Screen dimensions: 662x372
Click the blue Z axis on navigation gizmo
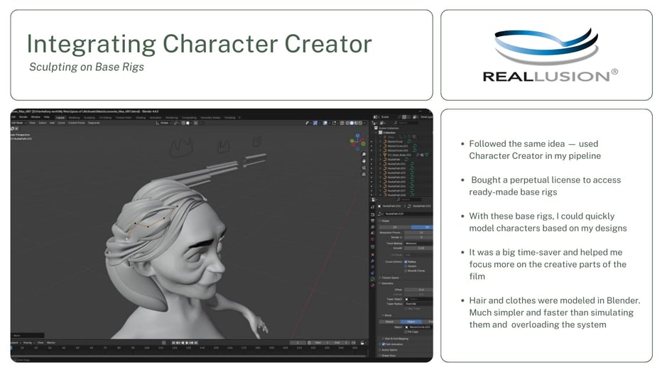point(357,136)
